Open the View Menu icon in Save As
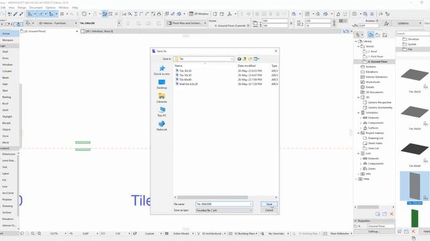 (257, 59)
